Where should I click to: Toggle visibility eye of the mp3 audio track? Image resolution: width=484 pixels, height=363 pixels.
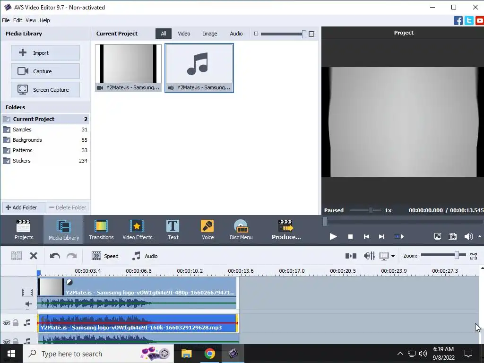tap(7, 323)
